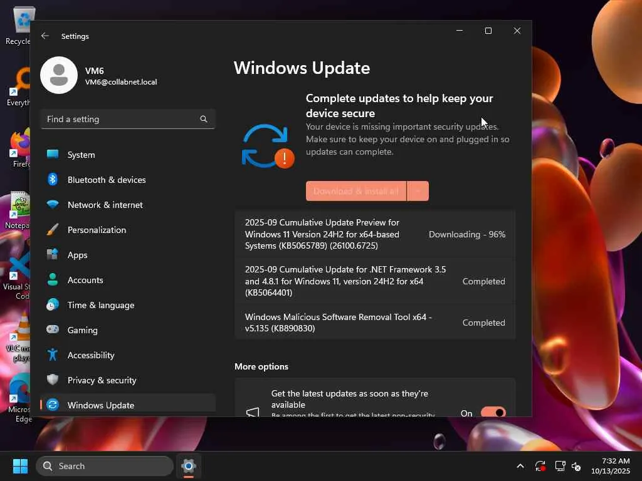The height and width of the screenshot is (481, 642).
Task: Click the Downloading - 96% status
Action: coord(466,234)
